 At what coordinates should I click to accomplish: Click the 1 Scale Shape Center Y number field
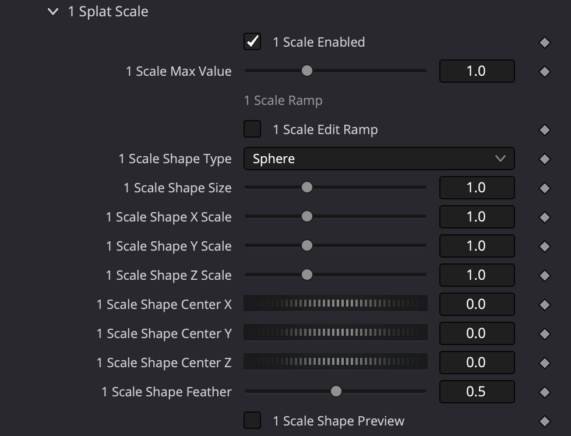click(x=477, y=333)
